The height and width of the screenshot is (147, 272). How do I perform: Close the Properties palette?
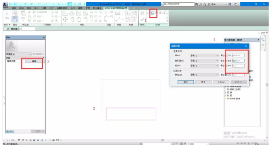click(44, 37)
